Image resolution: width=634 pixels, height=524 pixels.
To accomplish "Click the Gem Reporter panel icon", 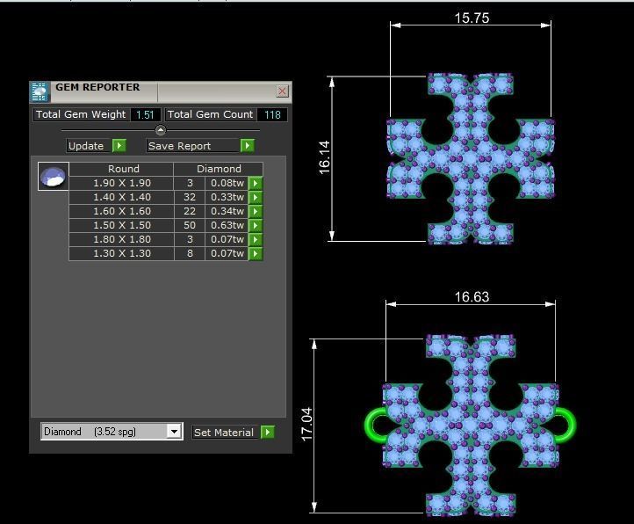I will tap(40, 91).
